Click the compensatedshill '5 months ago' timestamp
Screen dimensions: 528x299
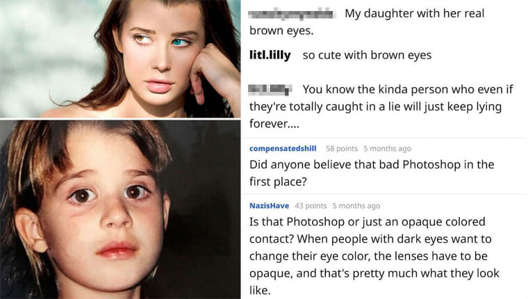pos(387,149)
